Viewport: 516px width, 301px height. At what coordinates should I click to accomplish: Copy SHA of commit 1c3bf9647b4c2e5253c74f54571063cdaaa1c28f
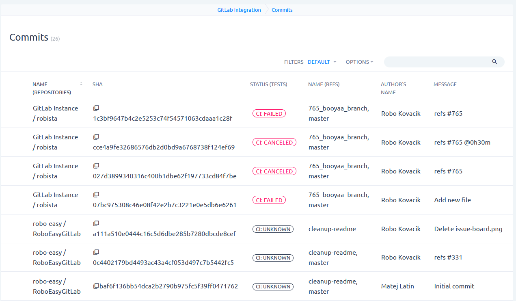click(x=96, y=108)
